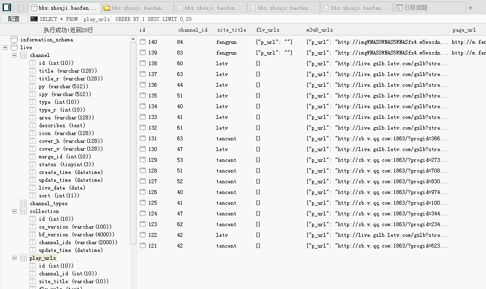This screenshot has height=289, width=486.
Task: Click the column icon next to merge_id
Action: tap(33, 156)
